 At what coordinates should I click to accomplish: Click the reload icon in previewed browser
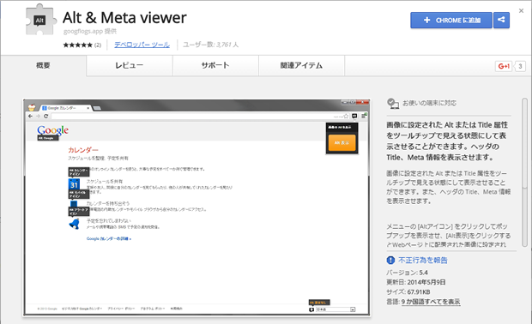tap(45, 116)
